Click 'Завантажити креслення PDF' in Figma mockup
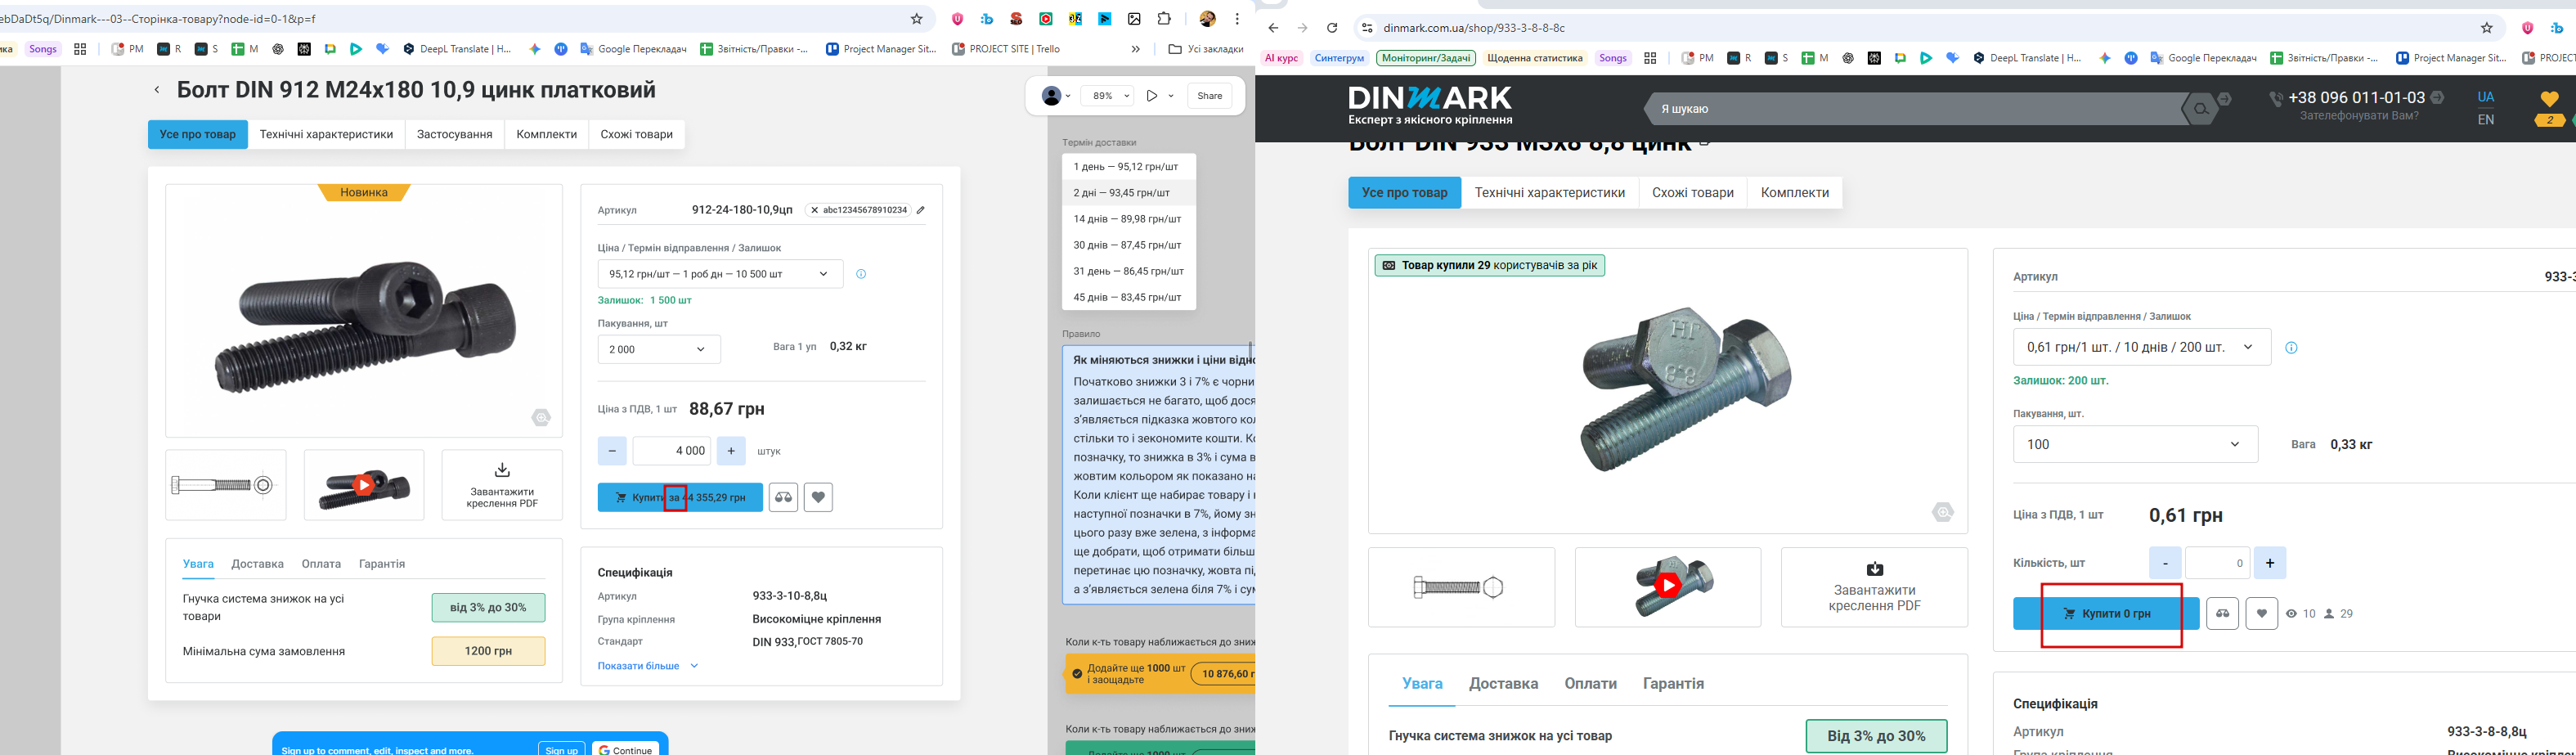 pos(502,485)
